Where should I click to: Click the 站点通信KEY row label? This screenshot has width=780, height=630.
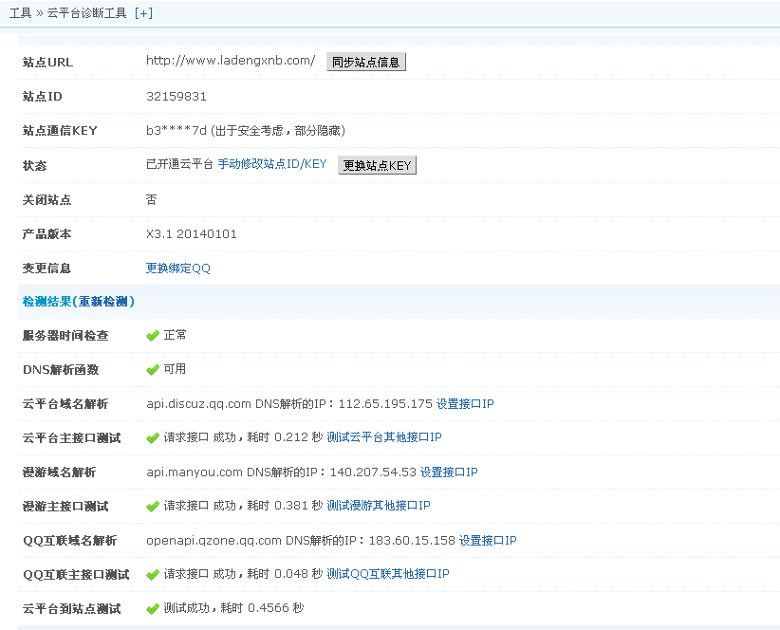[60, 131]
